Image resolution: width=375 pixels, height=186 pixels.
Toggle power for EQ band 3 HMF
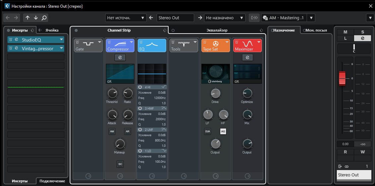[140, 108]
